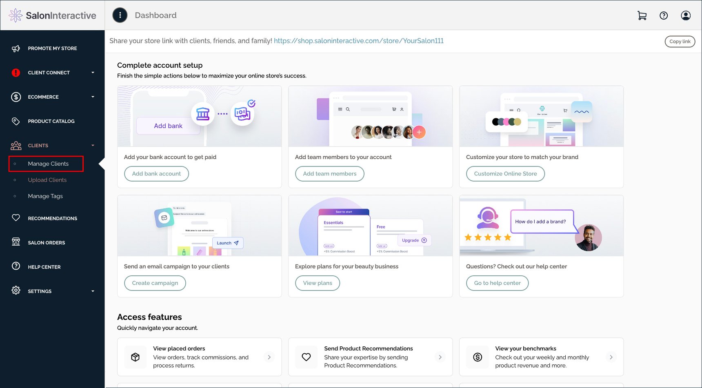The image size is (702, 388).
Task: Collapse the Clients section arrow
Action: [x=93, y=146]
